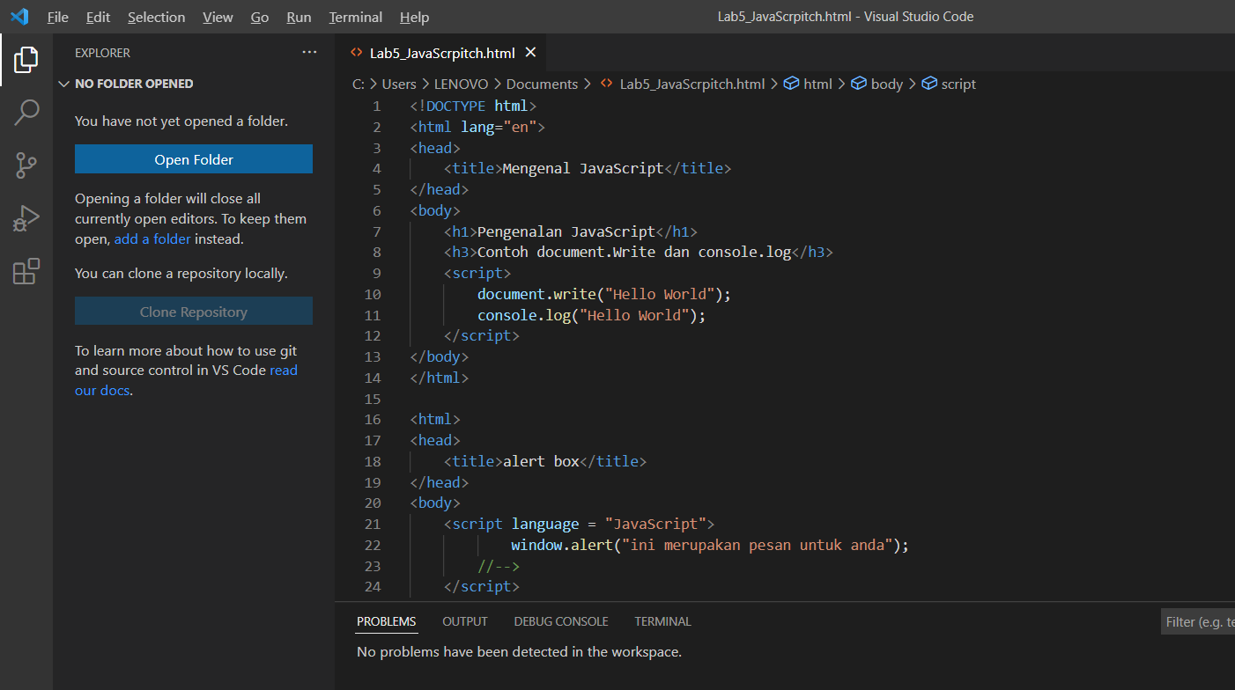
Task: Open the Documents breadcrumb dropdown
Action: (x=542, y=84)
